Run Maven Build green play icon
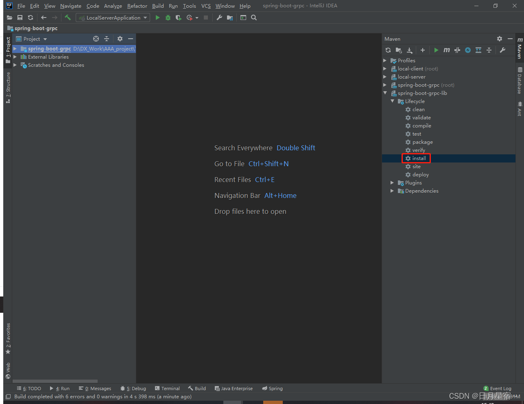 point(436,50)
